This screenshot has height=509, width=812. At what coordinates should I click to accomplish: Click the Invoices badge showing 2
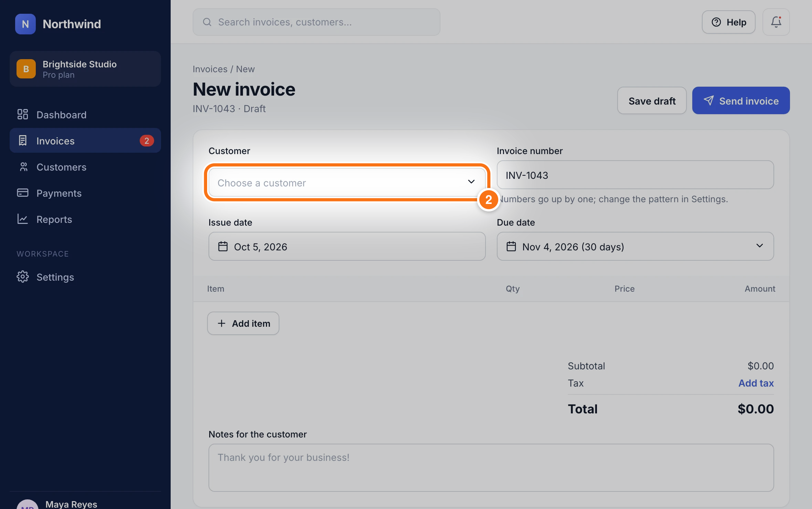click(x=147, y=141)
